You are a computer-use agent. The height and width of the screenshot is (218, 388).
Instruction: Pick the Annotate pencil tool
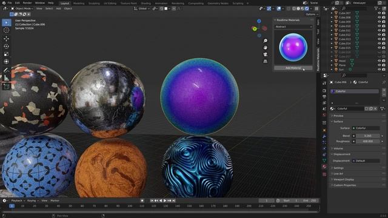[7, 70]
